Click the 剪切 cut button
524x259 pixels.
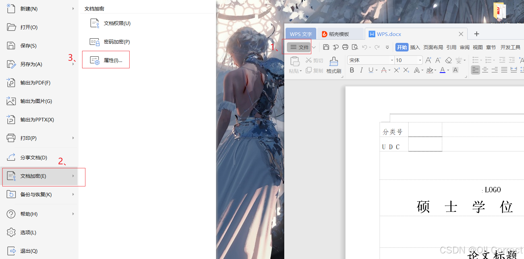click(x=314, y=60)
